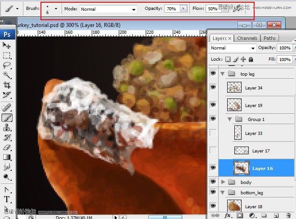Select Layer 34 thumbnail

tap(234, 87)
